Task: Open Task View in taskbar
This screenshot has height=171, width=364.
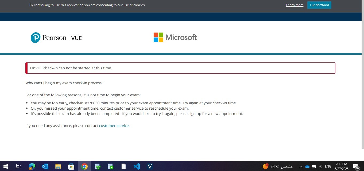Action: coord(18,166)
